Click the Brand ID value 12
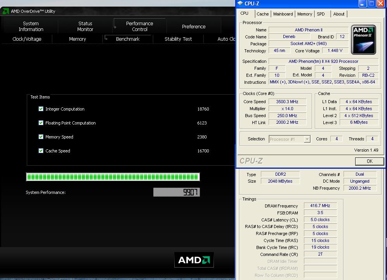The width and height of the screenshot is (387, 280). (342, 36)
